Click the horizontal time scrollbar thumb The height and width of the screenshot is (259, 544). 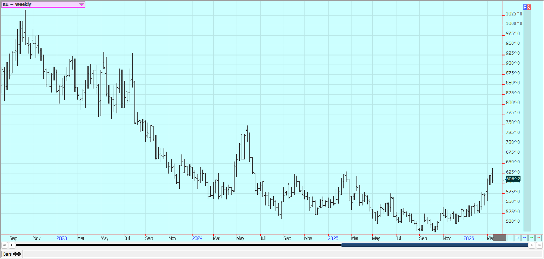click(x=434, y=245)
